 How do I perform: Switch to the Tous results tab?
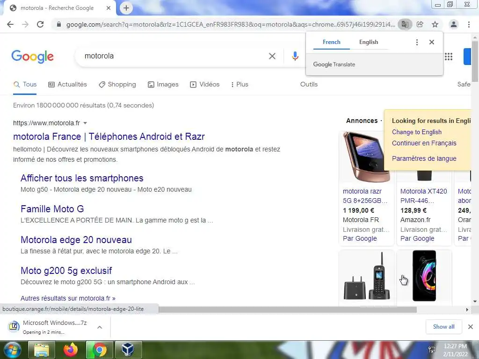pyautogui.click(x=25, y=85)
